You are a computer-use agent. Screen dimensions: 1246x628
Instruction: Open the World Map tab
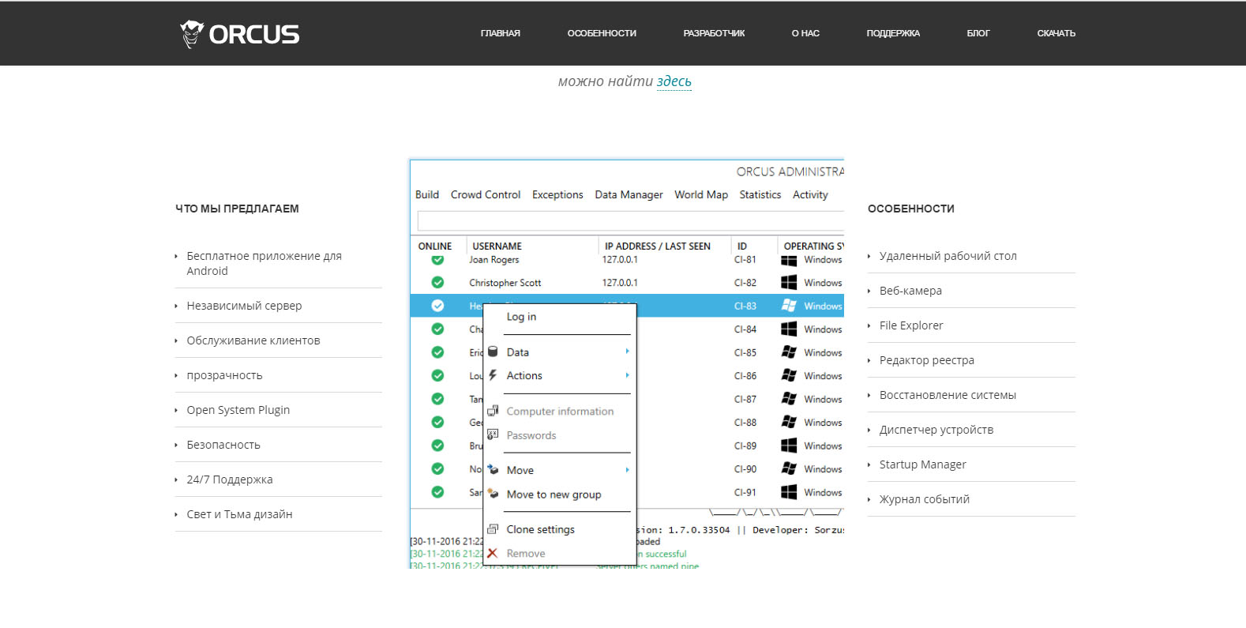click(x=700, y=195)
